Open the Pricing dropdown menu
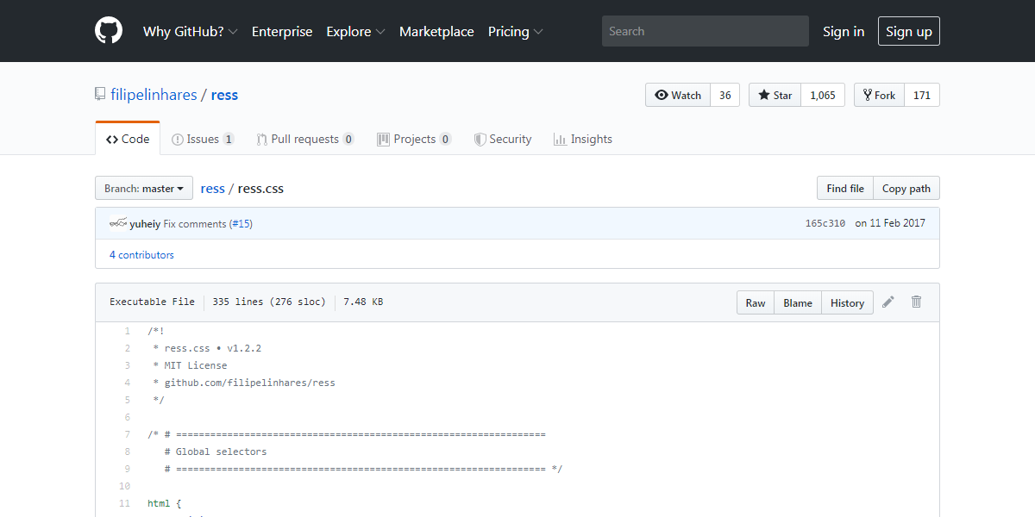This screenshot has width=1035, height=517. coord(515,31)
